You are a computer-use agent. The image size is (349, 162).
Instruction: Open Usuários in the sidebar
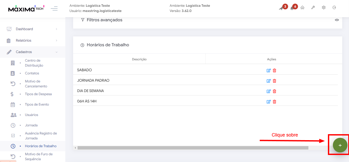pos(31,115)
